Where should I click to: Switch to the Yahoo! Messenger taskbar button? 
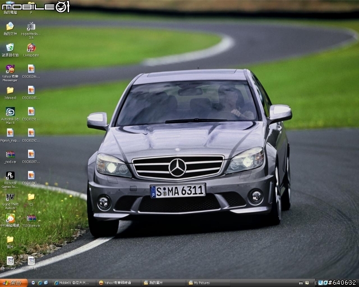118,283
